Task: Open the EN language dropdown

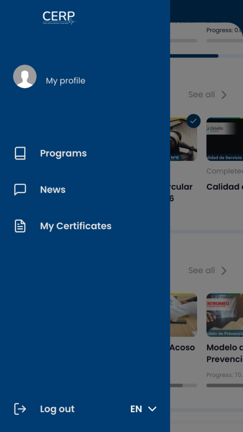Action: click(x=143, y=409)
